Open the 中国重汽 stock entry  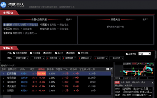[x=54, y=25]
